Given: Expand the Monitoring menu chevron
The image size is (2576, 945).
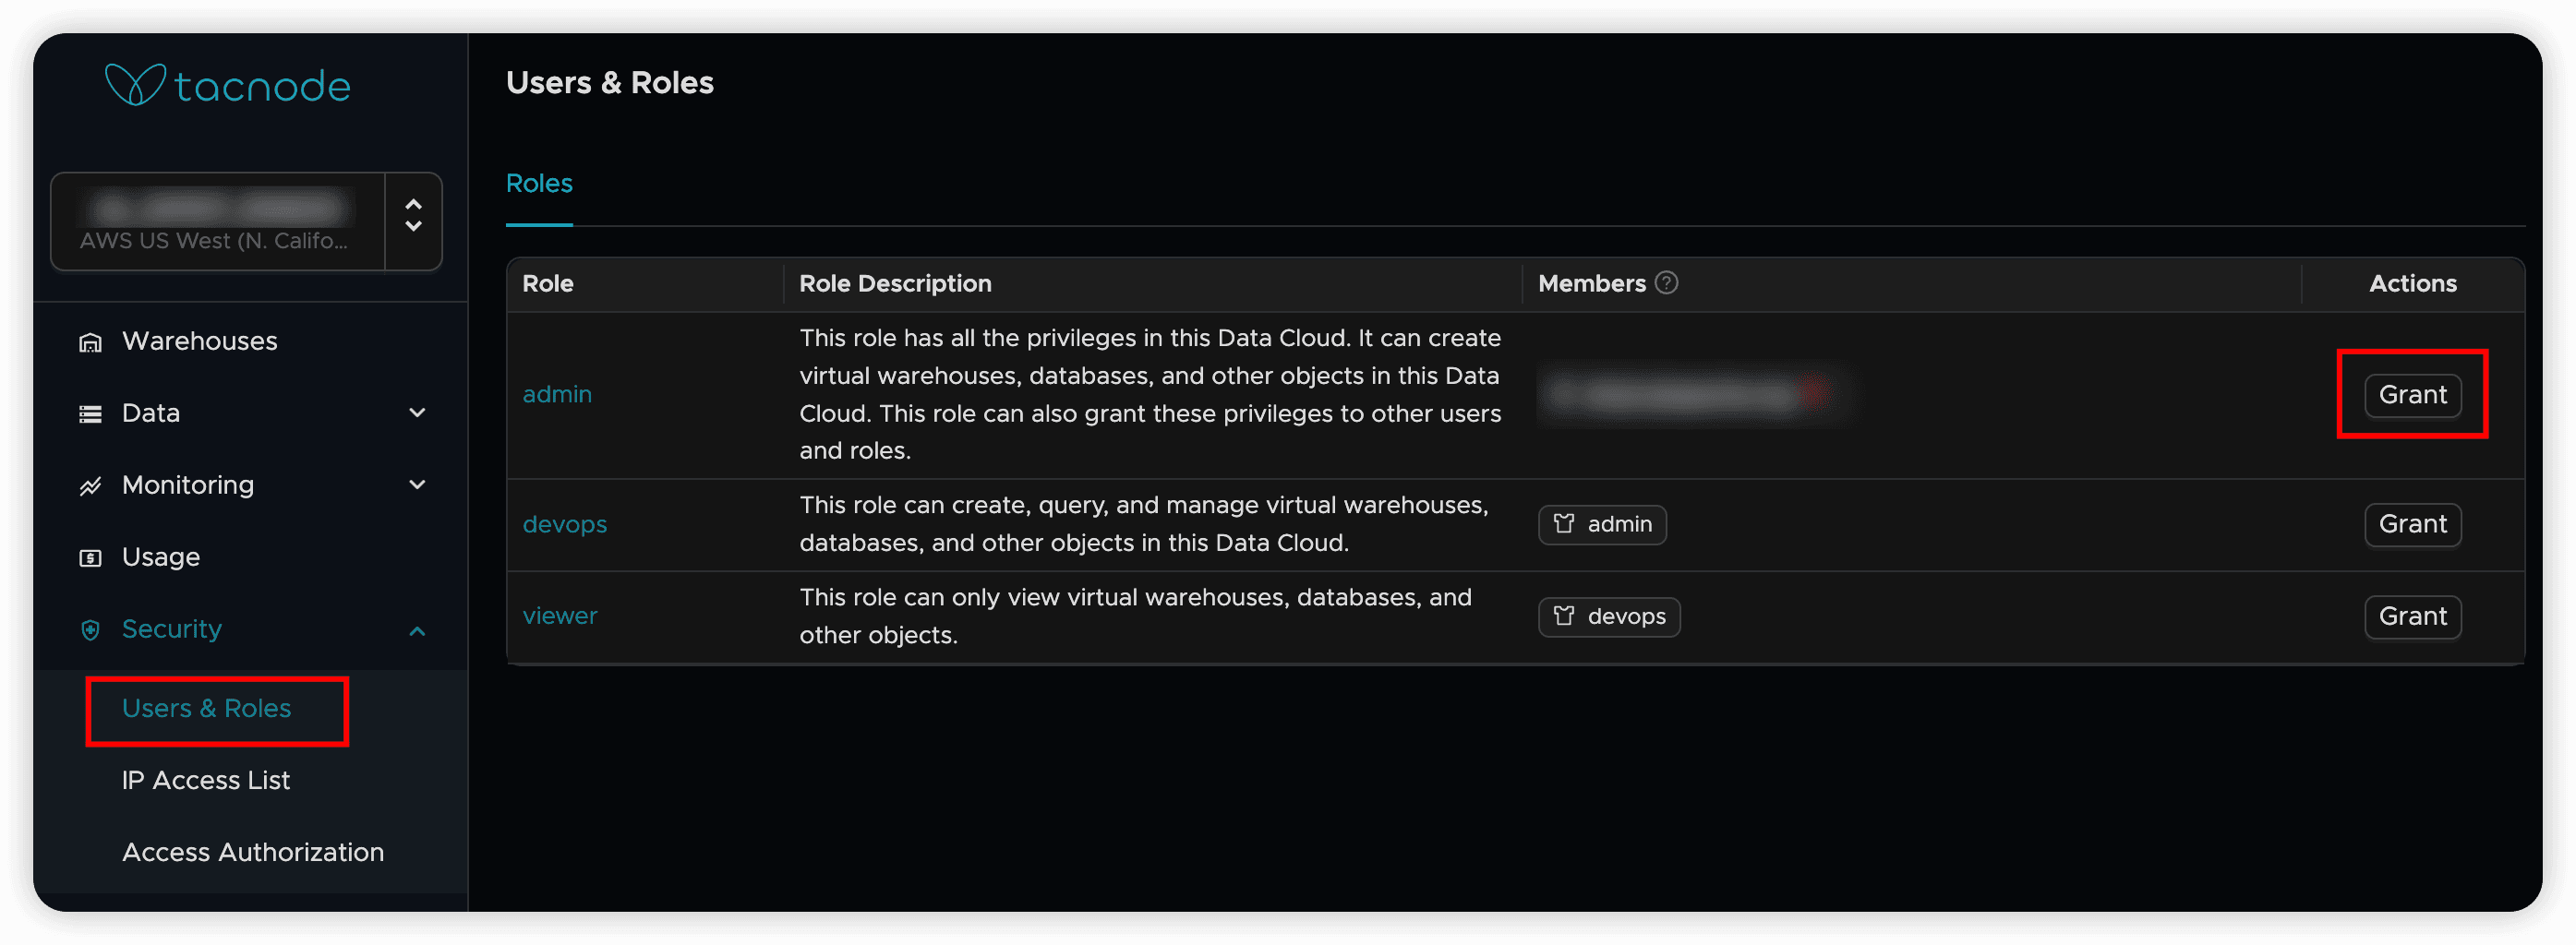Looking at the screenshot, I should tap(418, 485).
